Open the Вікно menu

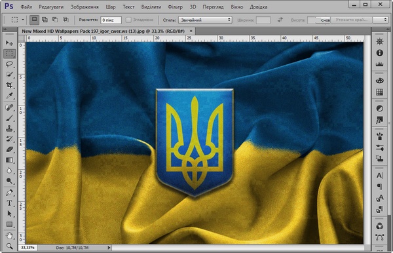tap(237, 7)
